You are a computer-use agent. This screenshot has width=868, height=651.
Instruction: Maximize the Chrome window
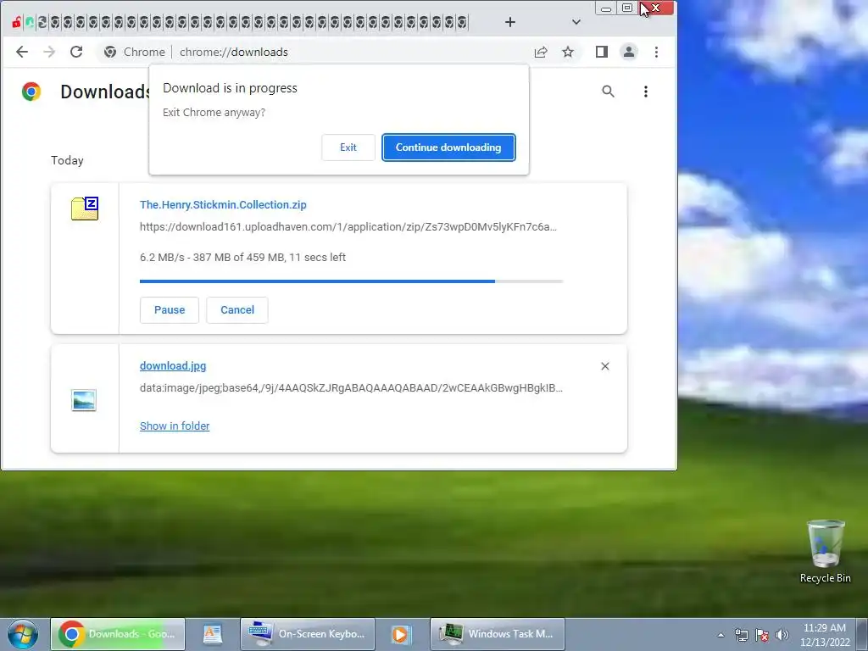[x=627, y=8]
